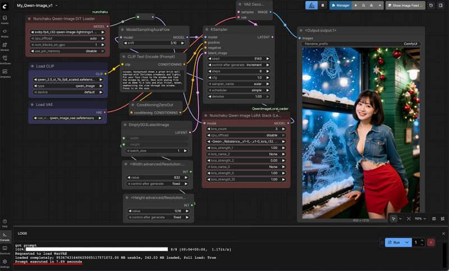Viewport: 449px width, 271px height.
Task: Collapse the CLIP Text Encode node dot
Action: coord(124,57)
